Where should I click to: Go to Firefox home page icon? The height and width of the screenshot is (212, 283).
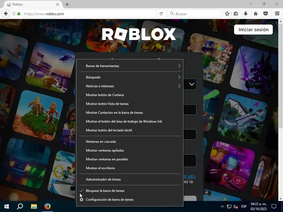pos(256,14)
